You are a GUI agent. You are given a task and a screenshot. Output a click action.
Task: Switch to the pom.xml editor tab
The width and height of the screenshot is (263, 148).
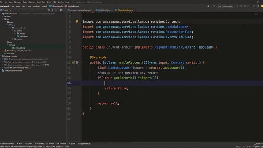click(81, 10)
